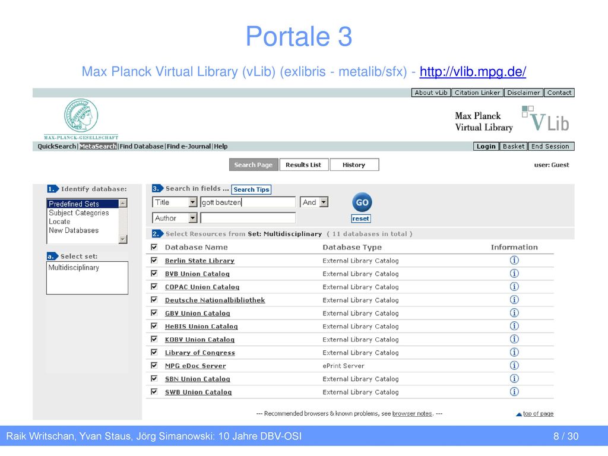Open the Basket
This screenshot has width=608, height=456.
click(514, 146)
